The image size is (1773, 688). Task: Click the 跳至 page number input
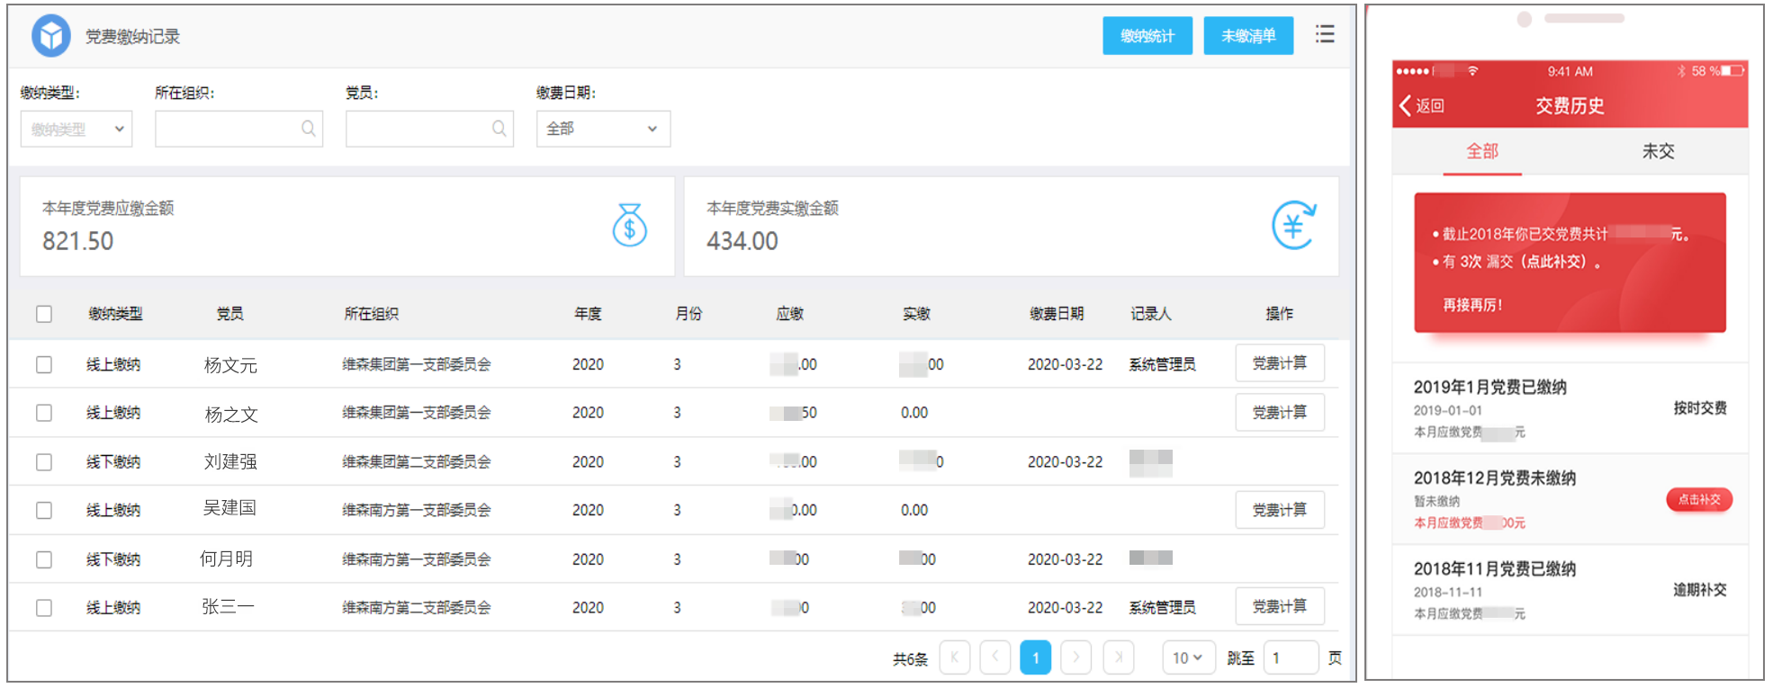point(1291,657)
